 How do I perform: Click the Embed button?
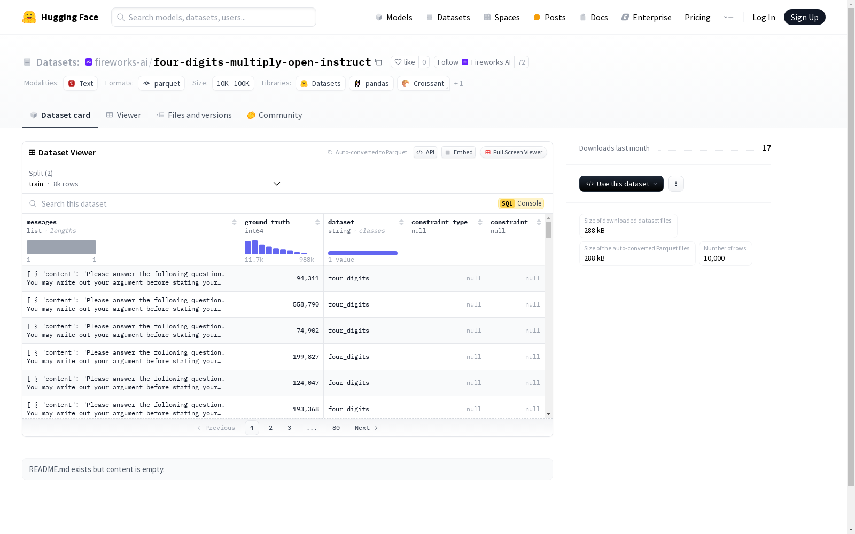click(x=458, y=152)
